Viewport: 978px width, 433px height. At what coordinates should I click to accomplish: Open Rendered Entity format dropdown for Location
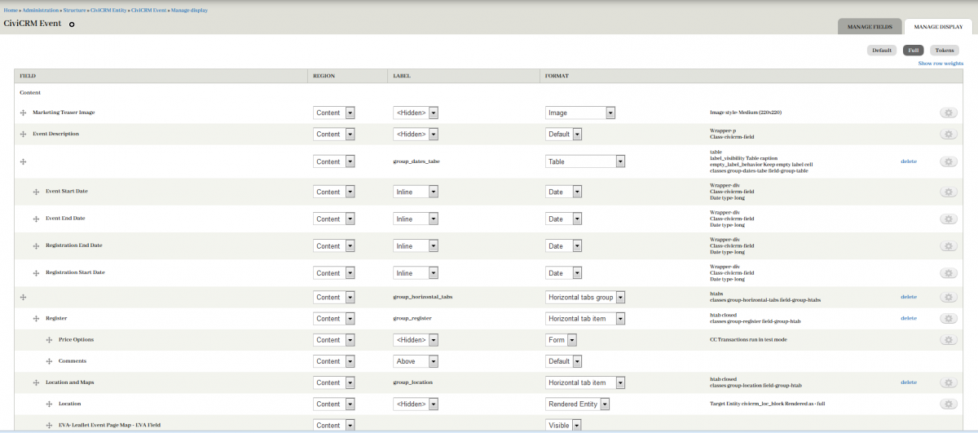point(578,403)
